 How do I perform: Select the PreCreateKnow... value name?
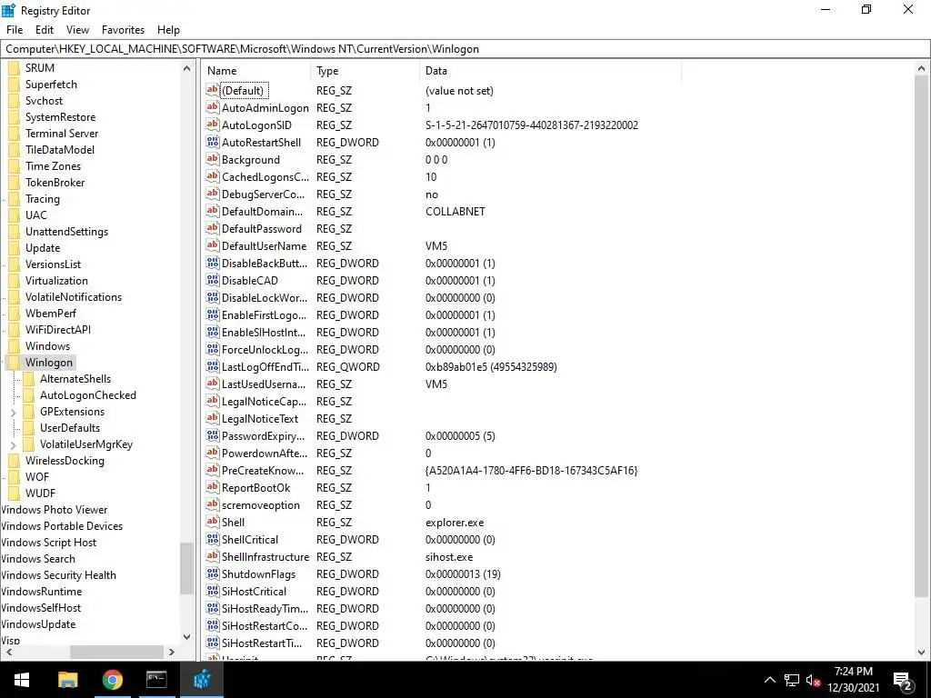pyautogui.click(x=263, y=470)
